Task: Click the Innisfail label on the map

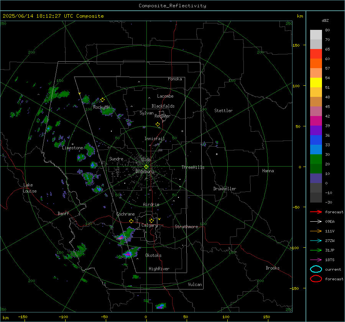Action: pyautogui.click(x=154, y=139)
